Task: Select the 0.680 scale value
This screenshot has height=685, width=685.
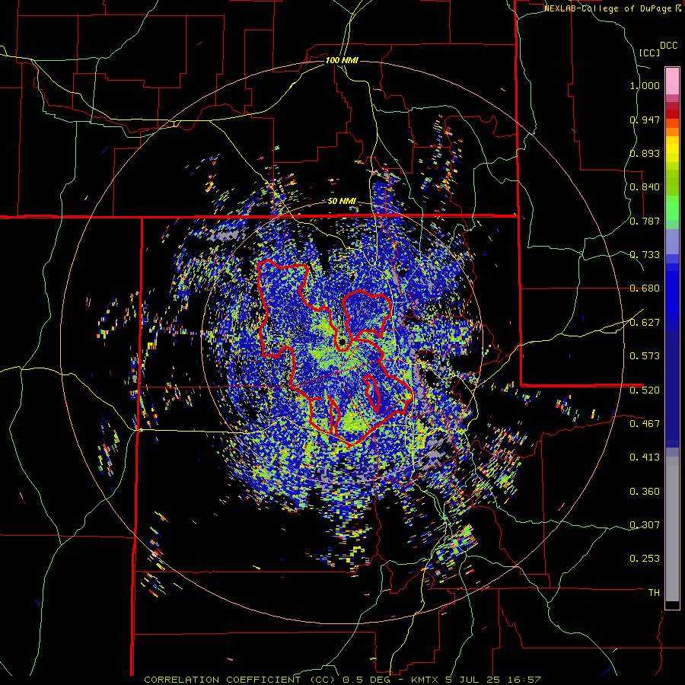Action: [x=645, y=288]
